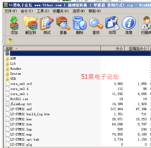Select the System folder icon

[7, 74]
